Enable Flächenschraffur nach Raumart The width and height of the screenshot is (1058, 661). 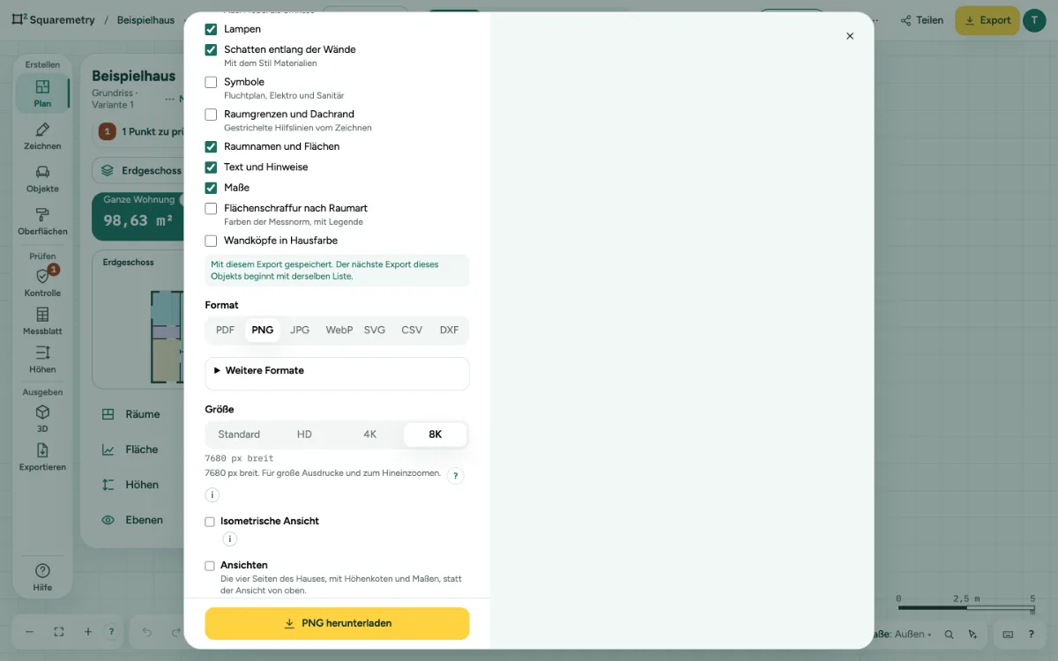tap(211, 209)
